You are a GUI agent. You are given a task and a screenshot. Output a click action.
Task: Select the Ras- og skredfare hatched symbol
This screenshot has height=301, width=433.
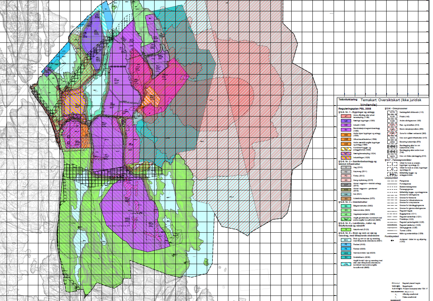pyautogui.click(x=392, y=125)
